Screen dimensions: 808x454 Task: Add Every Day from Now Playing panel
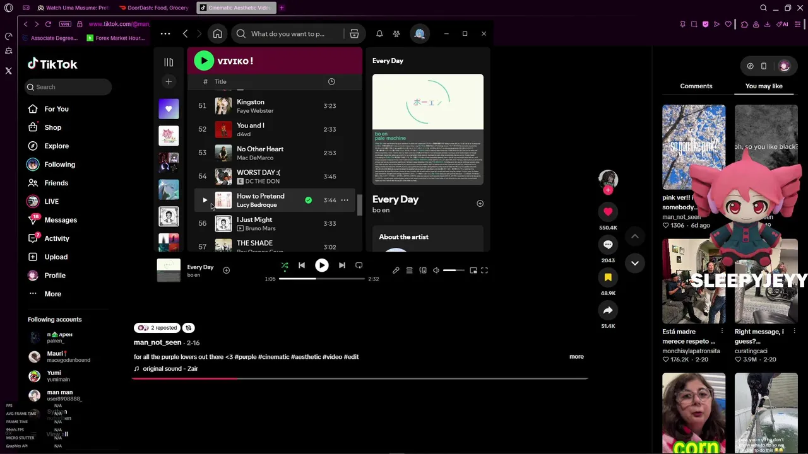coord(480,203)
